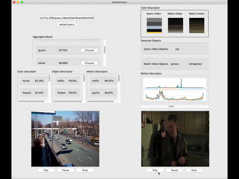Select the traffic row in Object Descriptor
Image resolution: width=239 pixels, height=179 pixels.
(67, 81)
